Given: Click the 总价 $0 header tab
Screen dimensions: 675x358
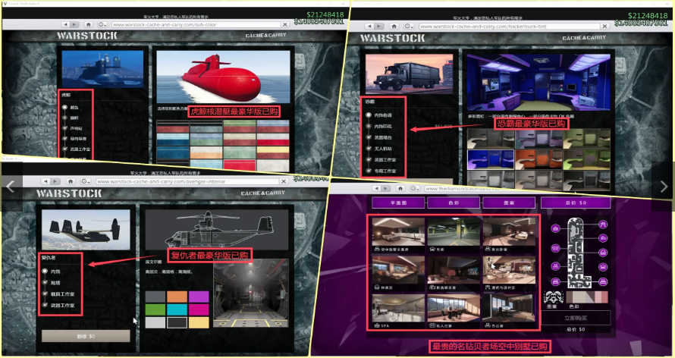Looking at the screenshot, I should [576, 203].
